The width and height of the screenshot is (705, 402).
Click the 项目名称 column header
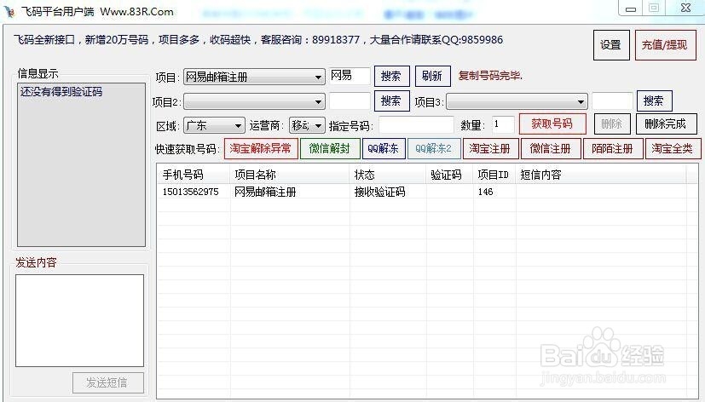290,175
